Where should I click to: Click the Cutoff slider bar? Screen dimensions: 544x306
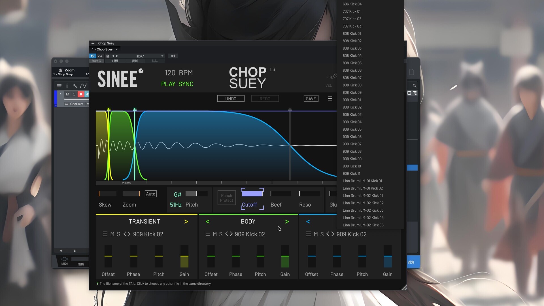[252, 194]
